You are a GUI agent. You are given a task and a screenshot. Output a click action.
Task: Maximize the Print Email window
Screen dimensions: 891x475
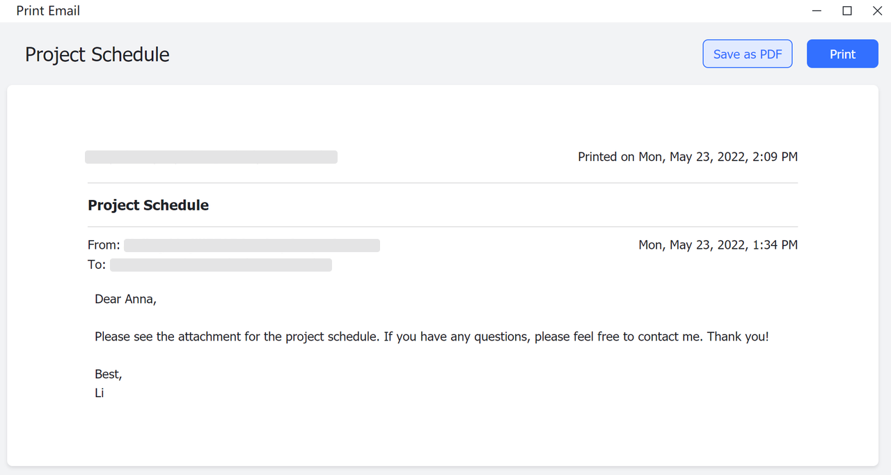pos(847,11)
